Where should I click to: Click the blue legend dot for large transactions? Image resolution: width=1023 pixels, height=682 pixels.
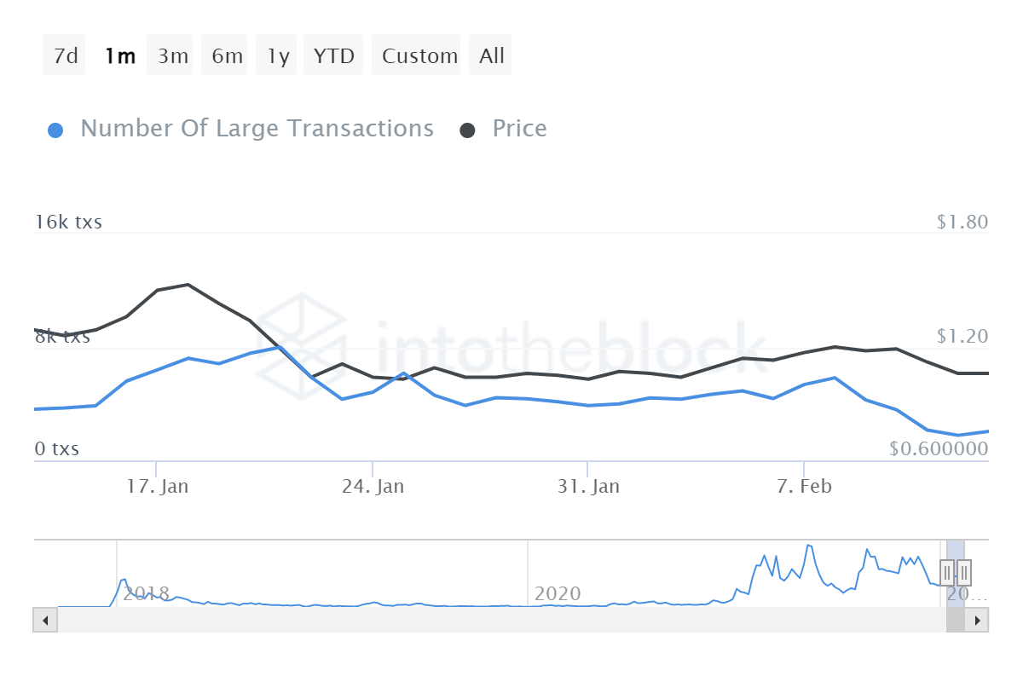55,128
